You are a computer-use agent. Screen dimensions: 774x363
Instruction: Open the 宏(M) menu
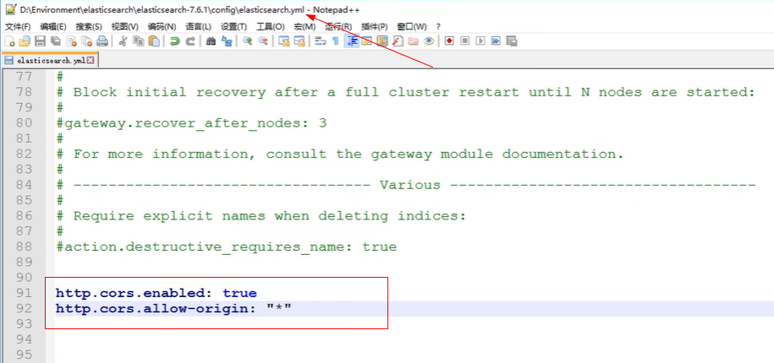(305, 27)
